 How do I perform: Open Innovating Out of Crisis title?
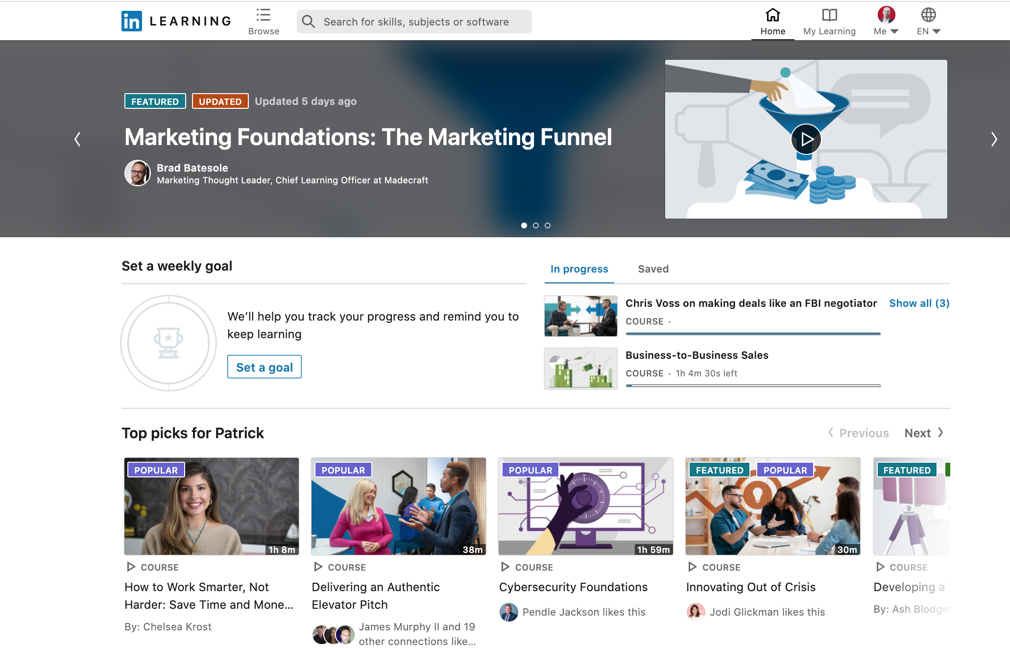pos(751,587)
